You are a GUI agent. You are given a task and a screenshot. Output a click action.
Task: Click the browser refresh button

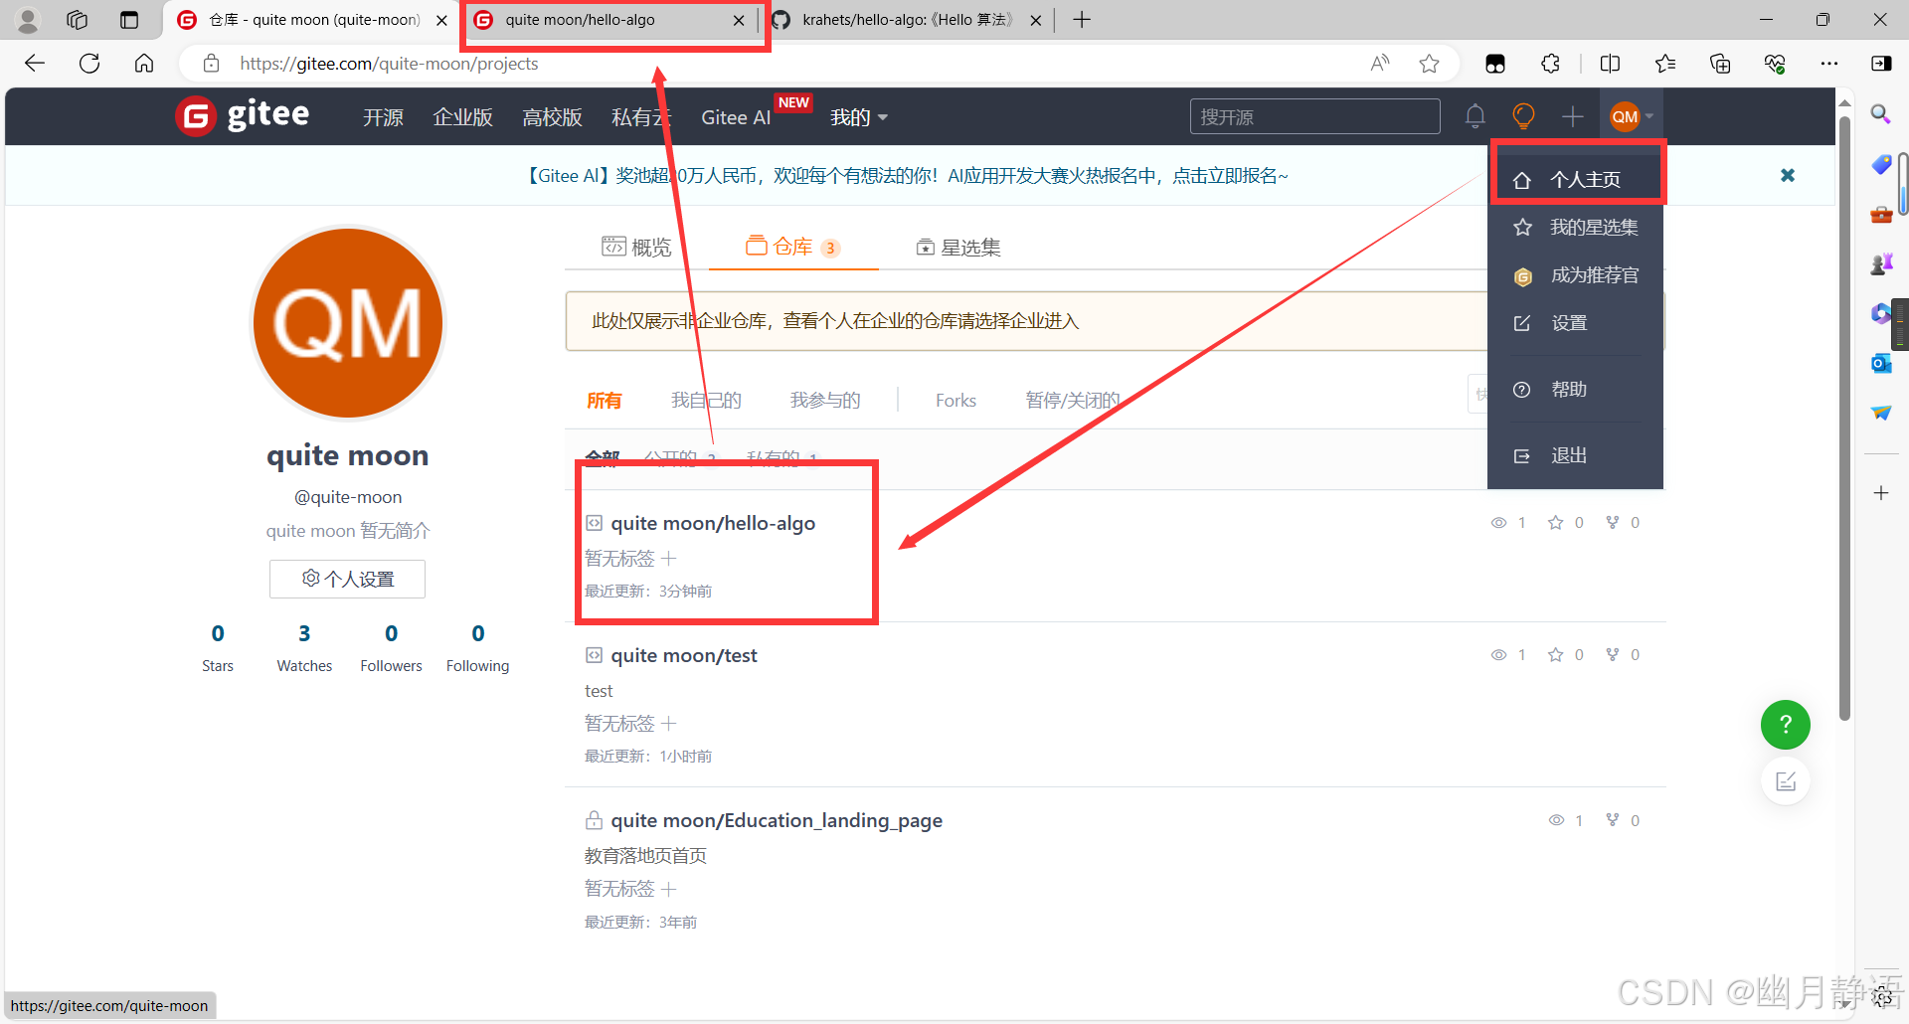pyautogui.click(x=89, y=64)
